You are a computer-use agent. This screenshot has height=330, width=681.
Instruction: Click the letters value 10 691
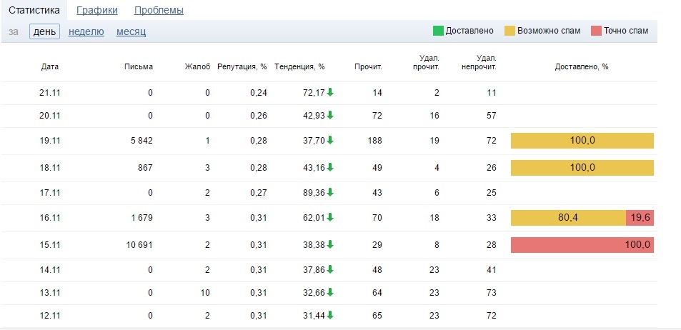pyautogui.click(x=139, y=245)
